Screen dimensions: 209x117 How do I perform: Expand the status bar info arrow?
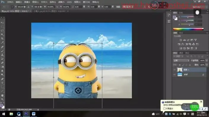pos(38,110)
